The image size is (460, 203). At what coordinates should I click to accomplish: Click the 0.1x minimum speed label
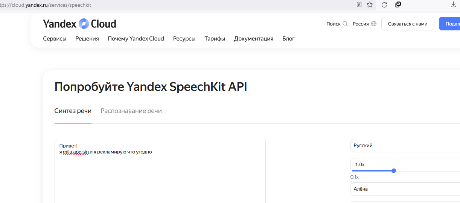point(355,177)
